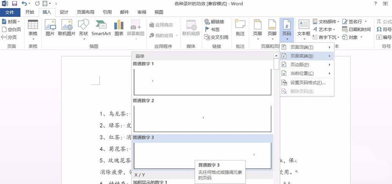This screenshot has width=392, height=184.
Task: Switch to the 审阅 Review tab
Action: [x=142, y=12]
